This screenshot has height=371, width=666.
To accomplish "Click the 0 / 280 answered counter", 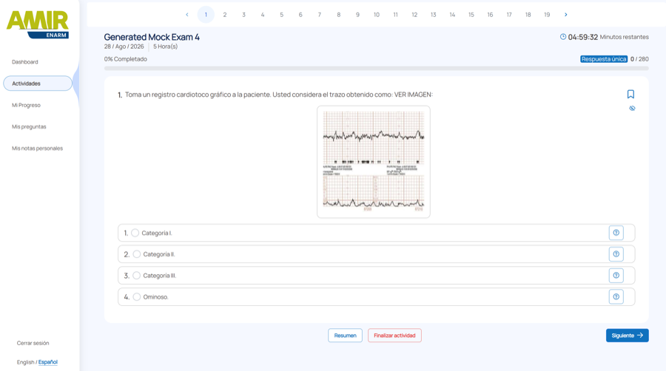I will coord(639,59).
